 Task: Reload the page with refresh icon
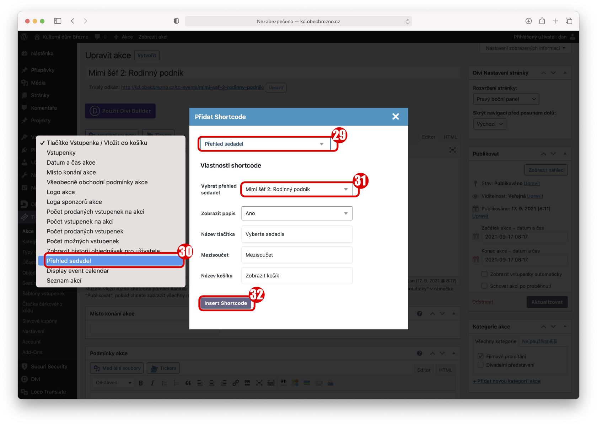coord(407,21)
